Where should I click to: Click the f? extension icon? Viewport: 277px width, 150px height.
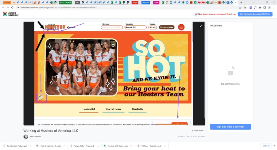click(255, 8)
